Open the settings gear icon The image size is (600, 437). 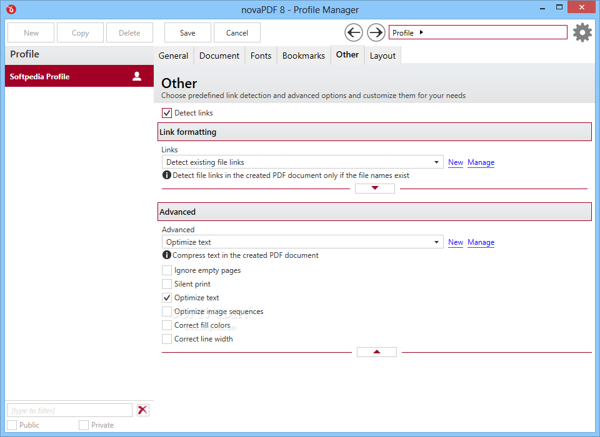[582, 32]
